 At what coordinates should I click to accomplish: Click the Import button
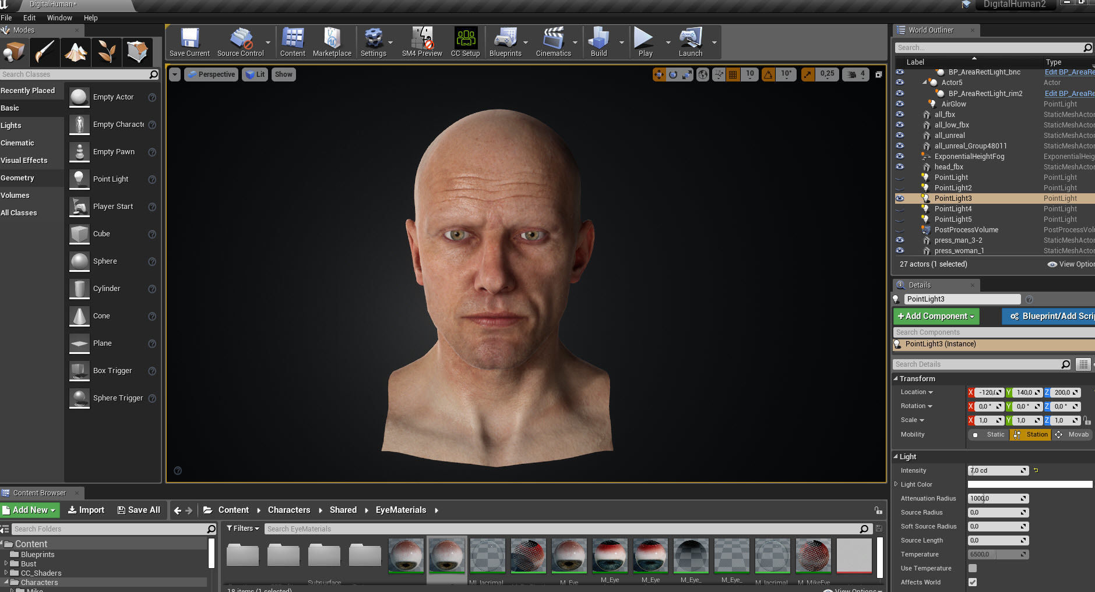click(86, 510)
